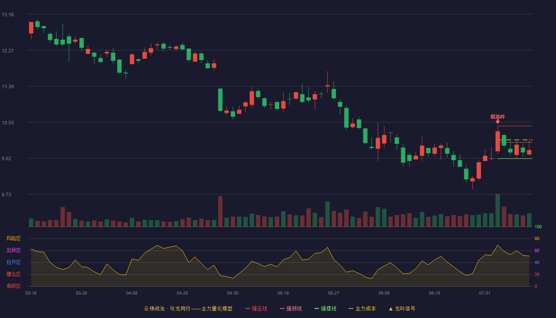Toggle the 主力成本 legend item
This screenshot has width=556, height=318.
pyautogui.click(x=362, y=308)
